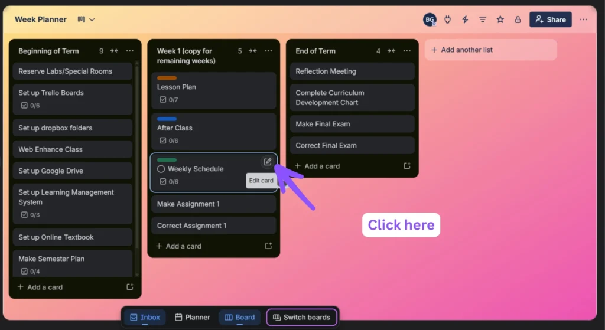Screen dimensions: 605x330
Task: Create from template in Week 1 list
Action: tap(269, 246)
